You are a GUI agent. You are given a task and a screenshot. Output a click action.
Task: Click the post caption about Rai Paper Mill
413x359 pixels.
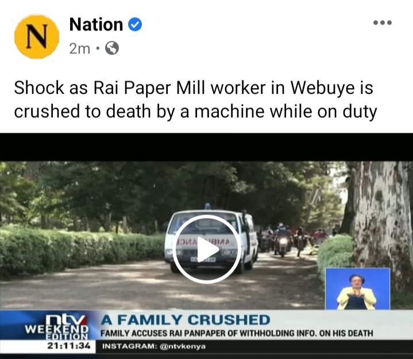pyautogui.click(x=195, y=100)
